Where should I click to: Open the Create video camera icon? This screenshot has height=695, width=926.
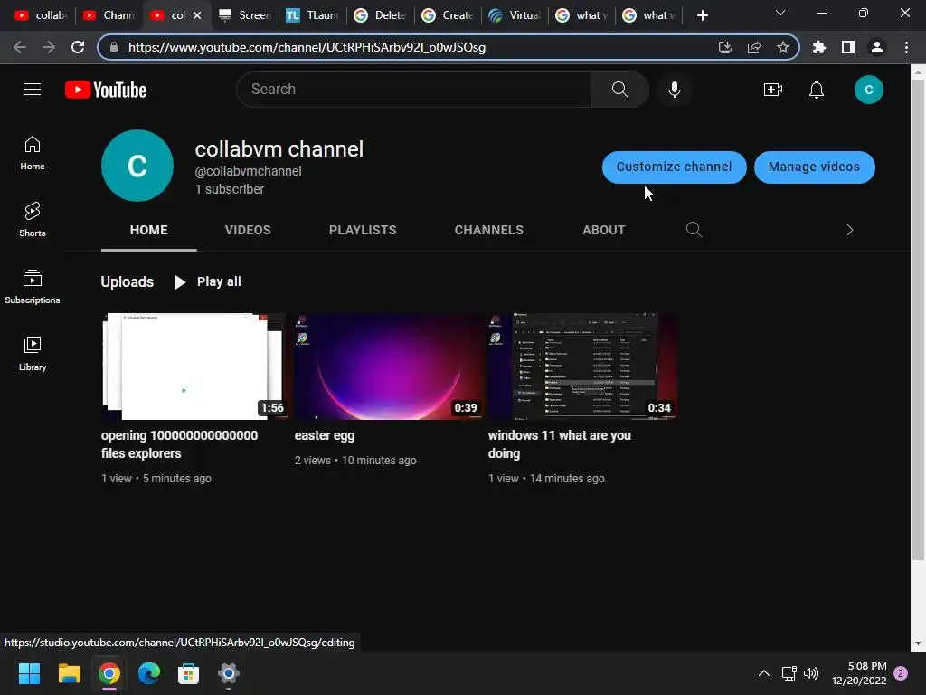(772, 90)
